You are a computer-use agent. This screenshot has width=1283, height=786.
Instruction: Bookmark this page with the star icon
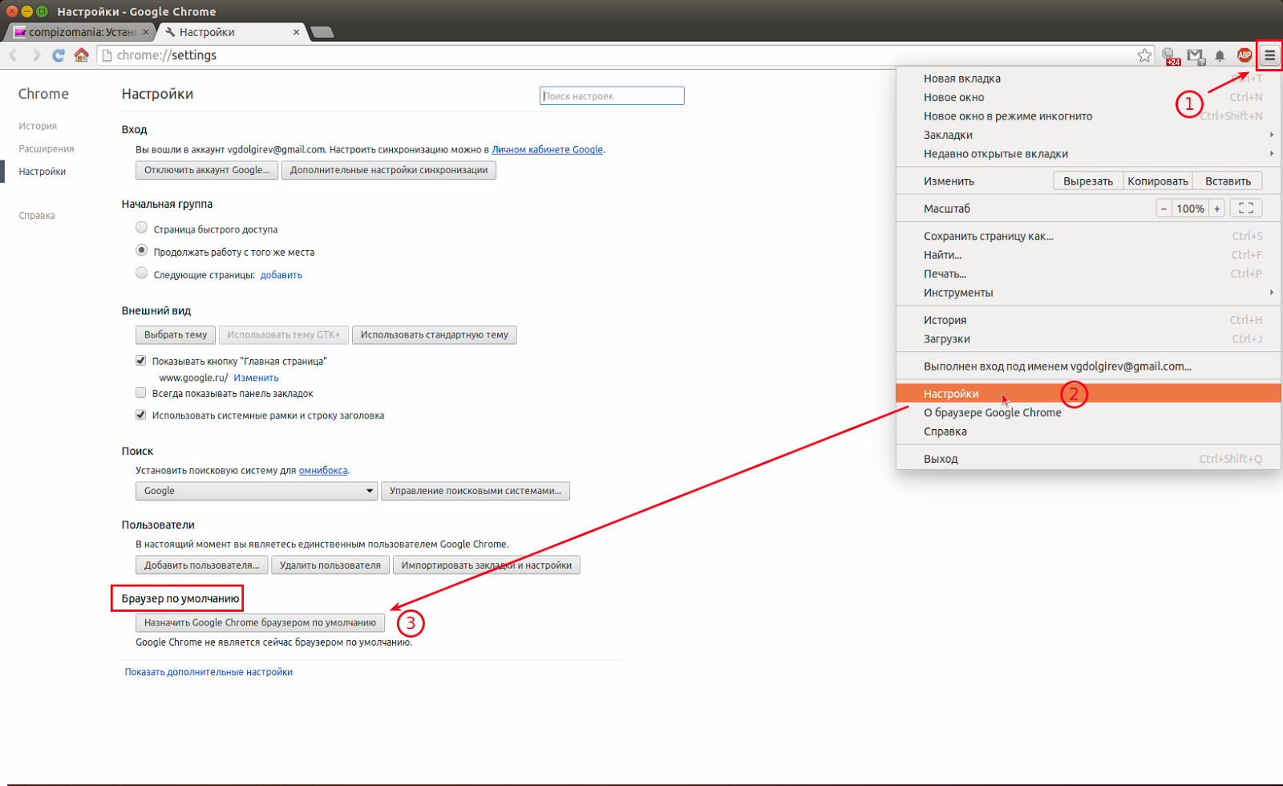coord(1144,55)
